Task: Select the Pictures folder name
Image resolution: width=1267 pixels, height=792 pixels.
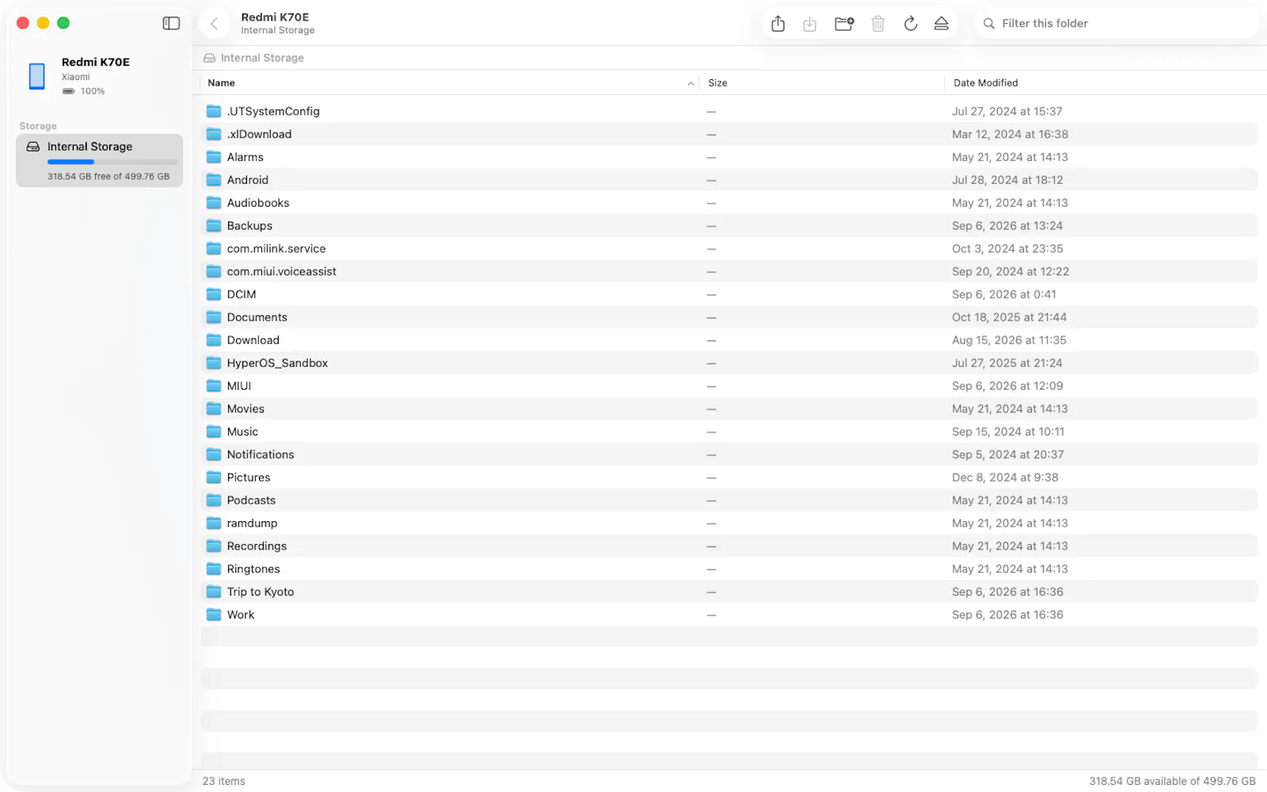Action: pos(249,478)
